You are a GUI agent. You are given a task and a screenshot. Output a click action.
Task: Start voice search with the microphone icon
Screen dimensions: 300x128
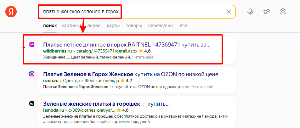(x=250, y=12)
